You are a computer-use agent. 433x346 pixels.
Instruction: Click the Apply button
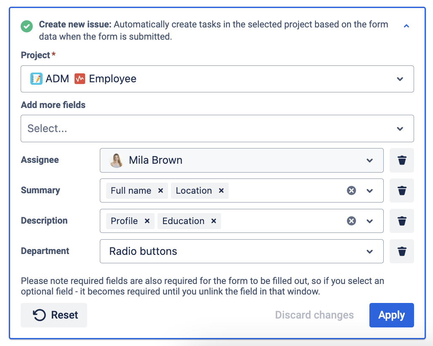click(391, 315)
